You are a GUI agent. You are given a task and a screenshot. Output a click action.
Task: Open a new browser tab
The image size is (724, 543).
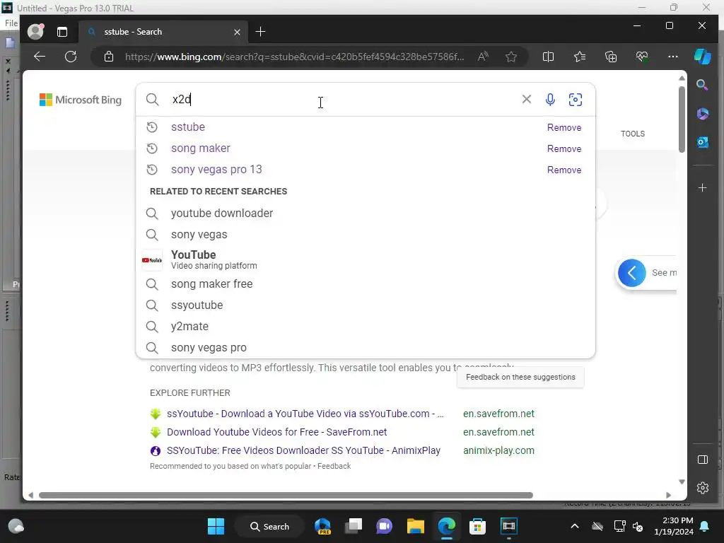click(260, 31)
